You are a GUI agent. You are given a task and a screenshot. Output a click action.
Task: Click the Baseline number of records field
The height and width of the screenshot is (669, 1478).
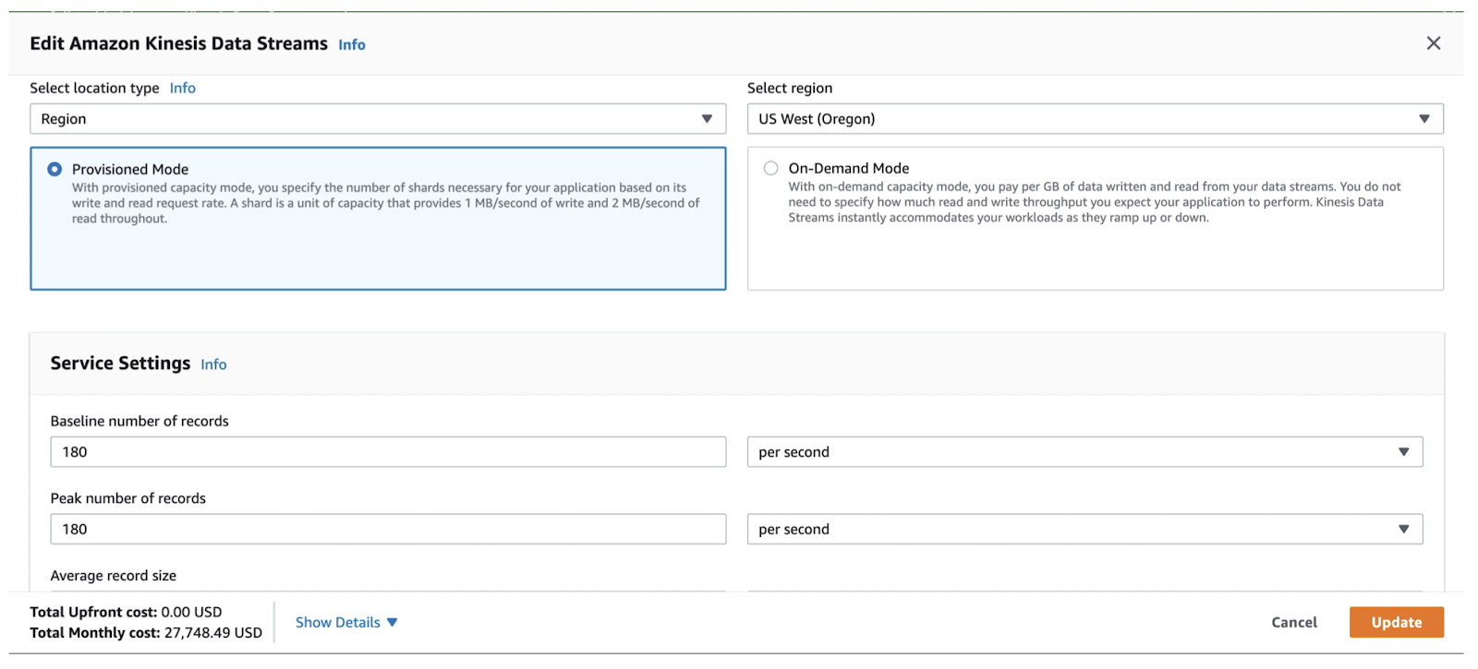click(388, 452)
